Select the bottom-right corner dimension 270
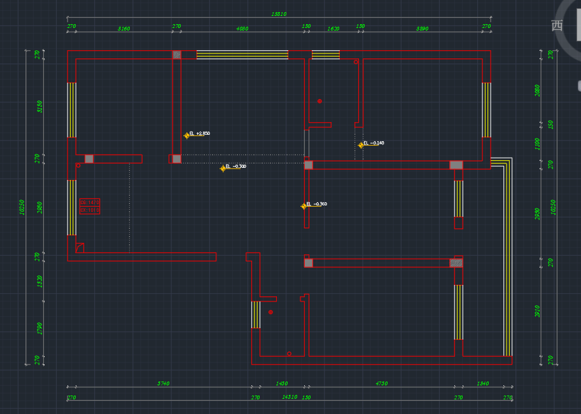This screenshot has height=414, width=581. pyautogui.click(x=508, y=397)
